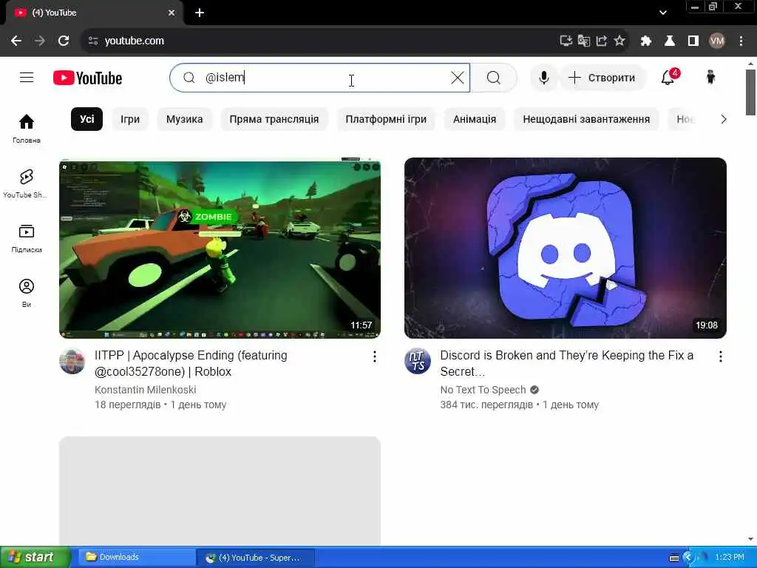The height and width of the screenshot is (568, 757).
Task: Click the YouTube logo
Action: tap(87, 78)
